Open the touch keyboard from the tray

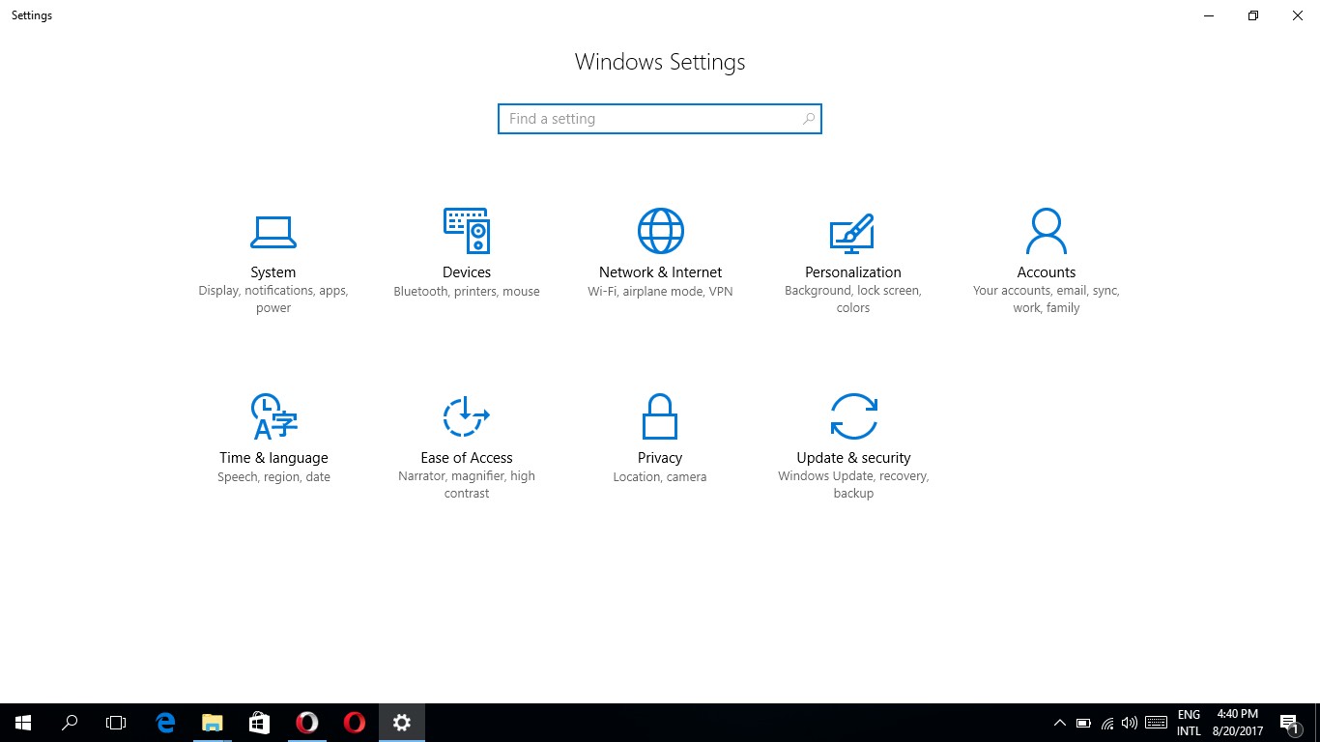click(x=1155, y=723)
